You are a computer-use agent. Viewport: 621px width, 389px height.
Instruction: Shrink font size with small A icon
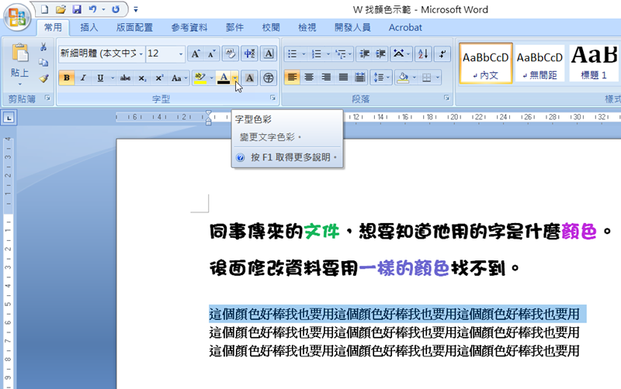pos(212,53)
